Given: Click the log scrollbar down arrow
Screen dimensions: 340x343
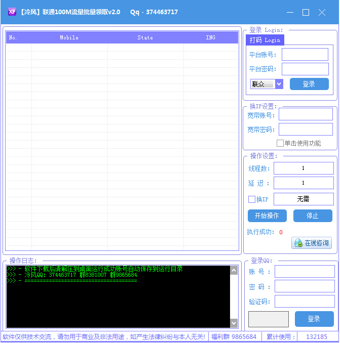Looking at the screenshot, I should [x=234, y=323].
